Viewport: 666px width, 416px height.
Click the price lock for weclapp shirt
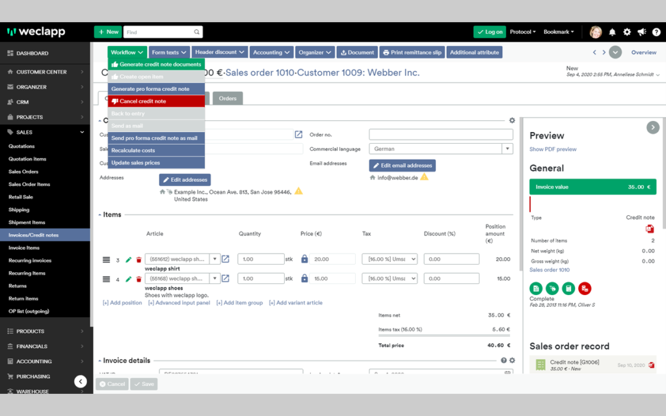tap(304, 259)
